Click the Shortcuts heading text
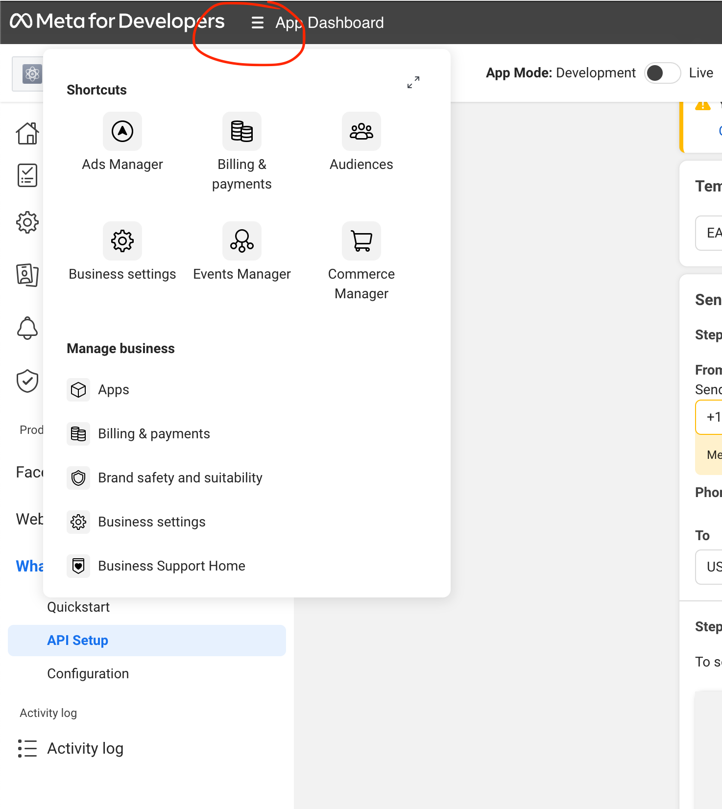The height and width of the screenshot is (809, 722). 96,90
